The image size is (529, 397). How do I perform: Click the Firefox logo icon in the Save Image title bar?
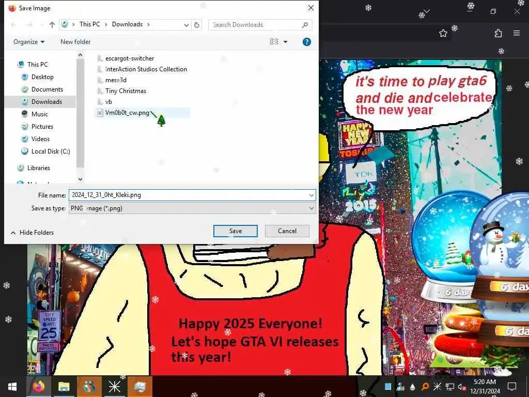coord(12,8)
